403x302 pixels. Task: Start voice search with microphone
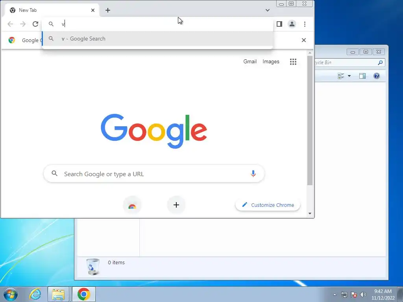[253, 174]
